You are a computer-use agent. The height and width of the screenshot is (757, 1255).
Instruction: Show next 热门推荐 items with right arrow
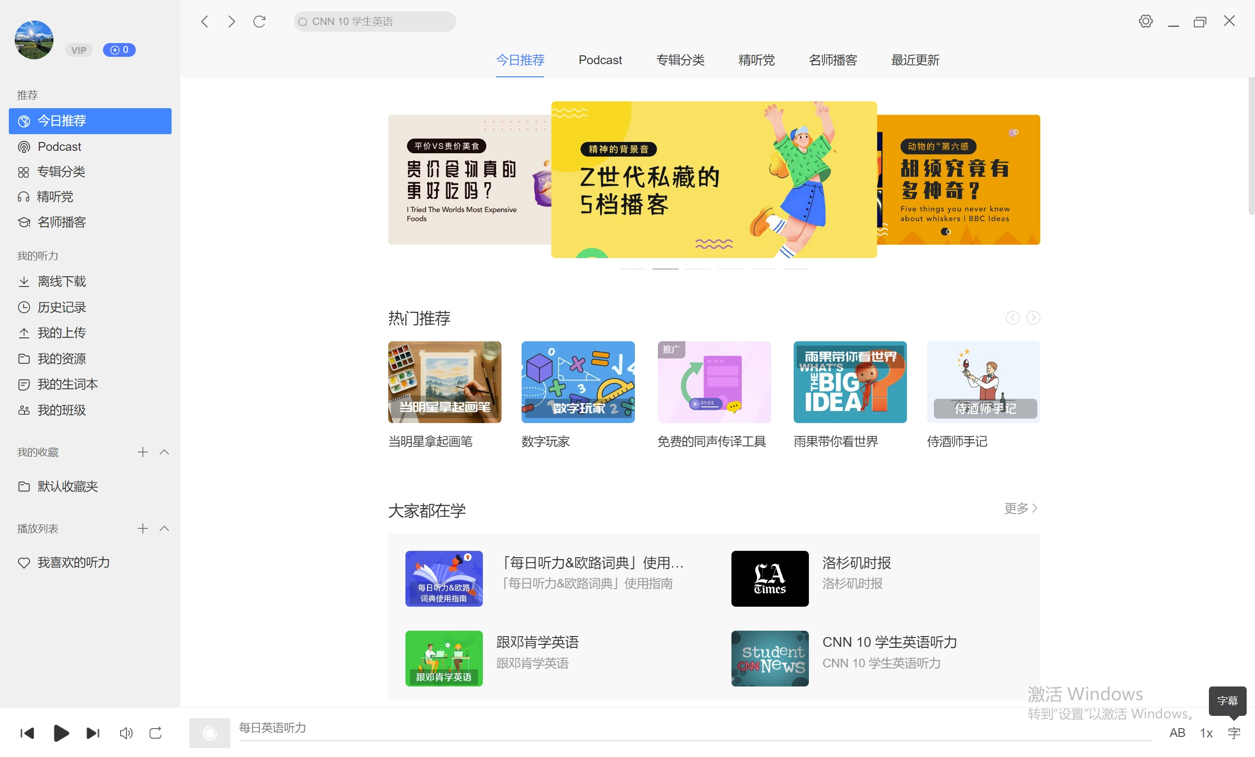click(x=1033, y=317)
